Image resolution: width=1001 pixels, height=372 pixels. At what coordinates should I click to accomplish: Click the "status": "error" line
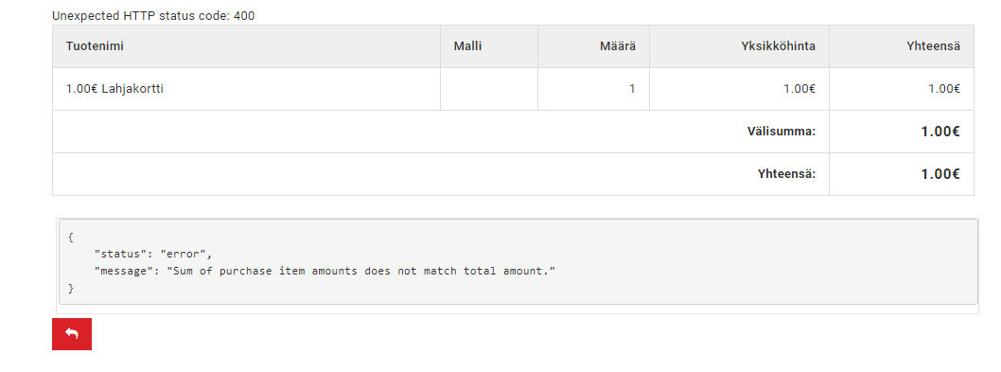(x=152, y=254)
